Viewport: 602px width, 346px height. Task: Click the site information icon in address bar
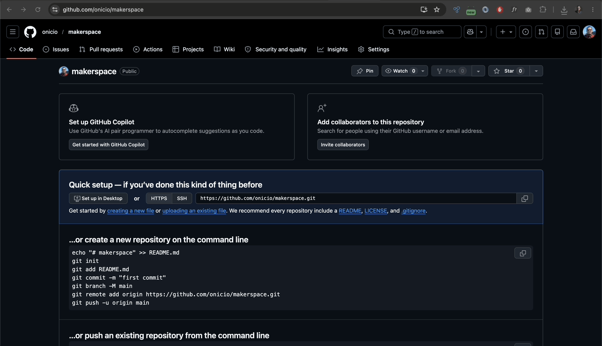[55, 10]
